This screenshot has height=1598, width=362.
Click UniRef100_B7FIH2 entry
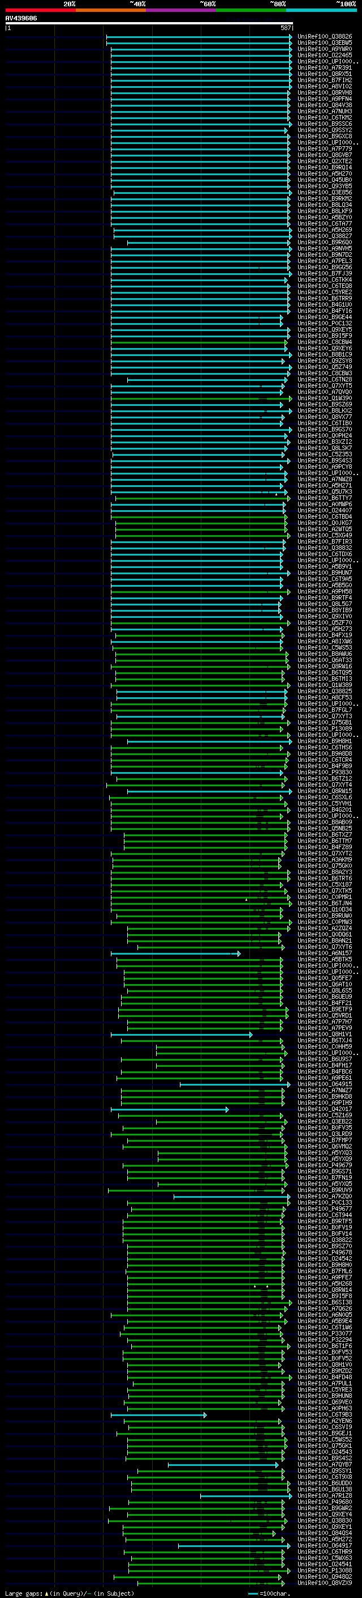tap(325, 80)
